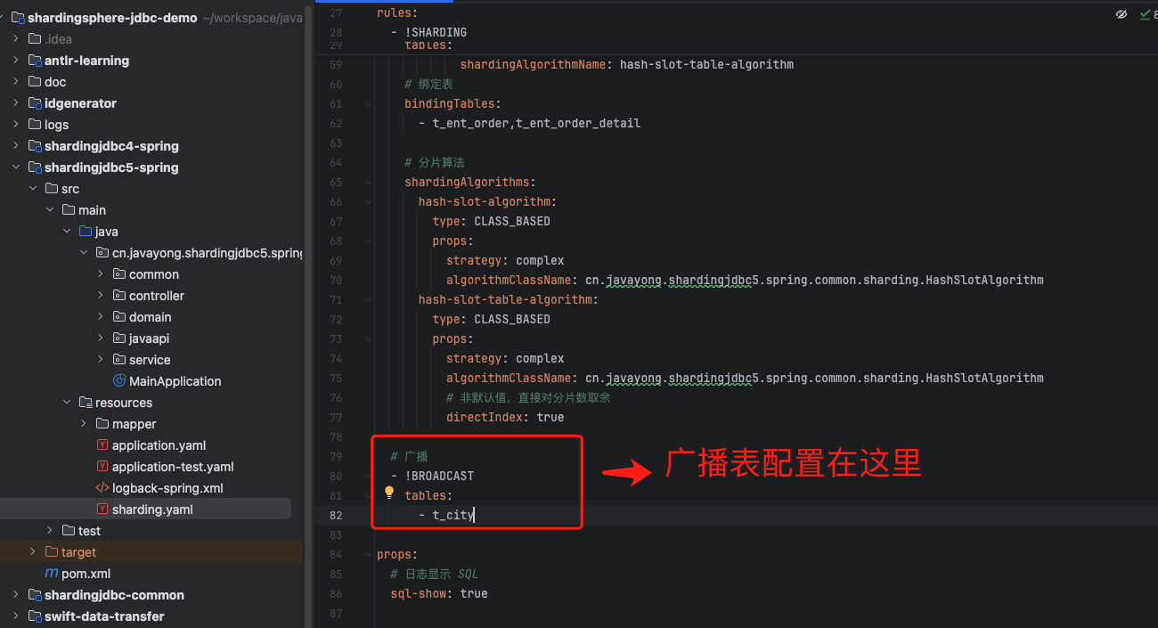Click the green inspections checkmark icon
This screenshot has width=1158, height=628.
point(1145,15)
